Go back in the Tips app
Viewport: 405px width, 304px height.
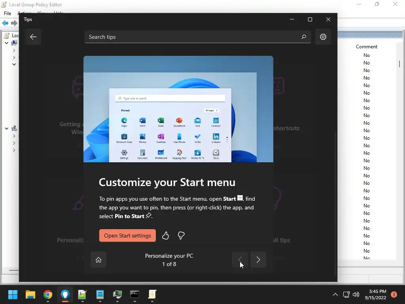pyautogui.click(x=33, y=37)
